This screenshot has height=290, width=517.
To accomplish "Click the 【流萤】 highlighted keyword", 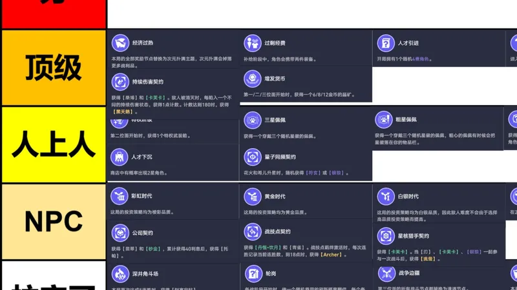I will [x=428, y=259].
